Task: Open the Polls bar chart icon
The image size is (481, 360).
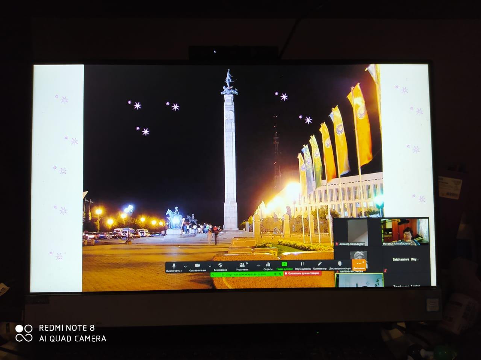Action: click(268, 266)
